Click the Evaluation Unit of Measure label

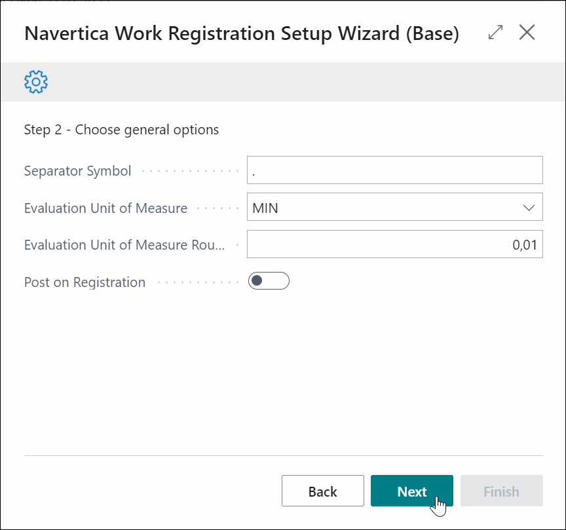(105, 208)
